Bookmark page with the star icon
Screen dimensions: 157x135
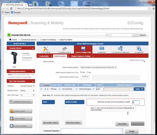point(149,8)
